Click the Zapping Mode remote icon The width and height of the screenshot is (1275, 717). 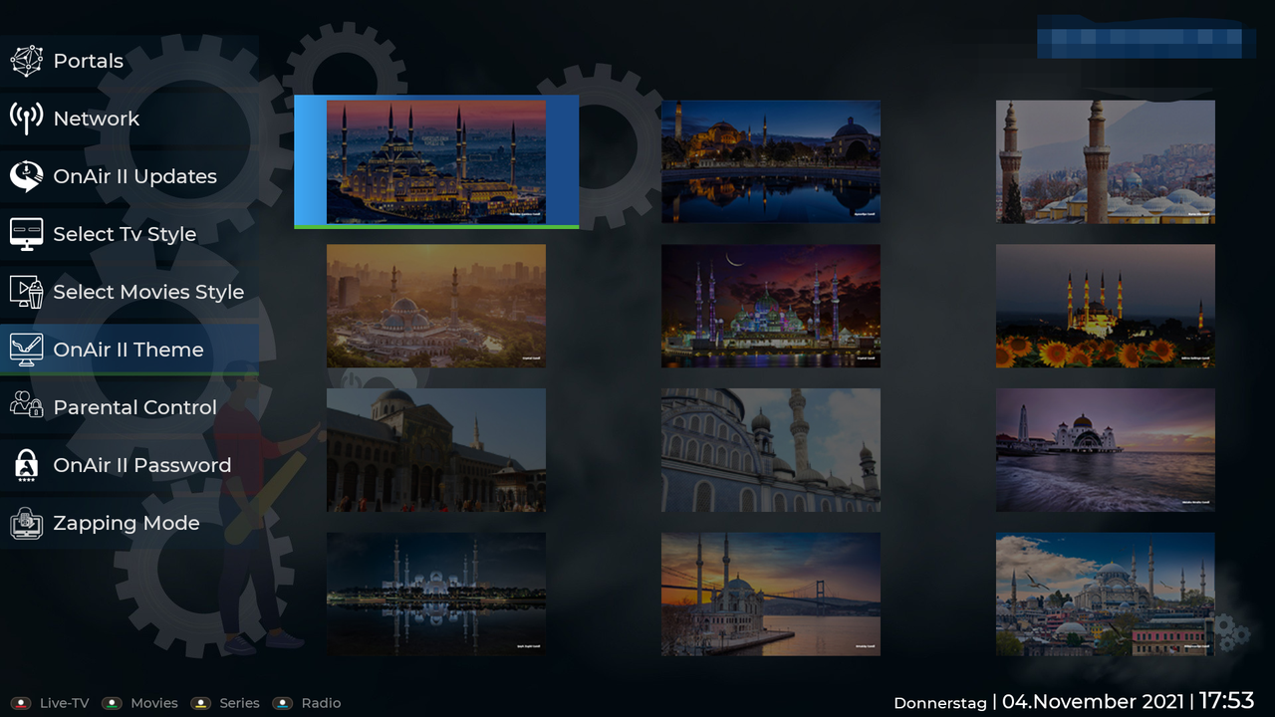pyautogui.click(x=26, y=523)
